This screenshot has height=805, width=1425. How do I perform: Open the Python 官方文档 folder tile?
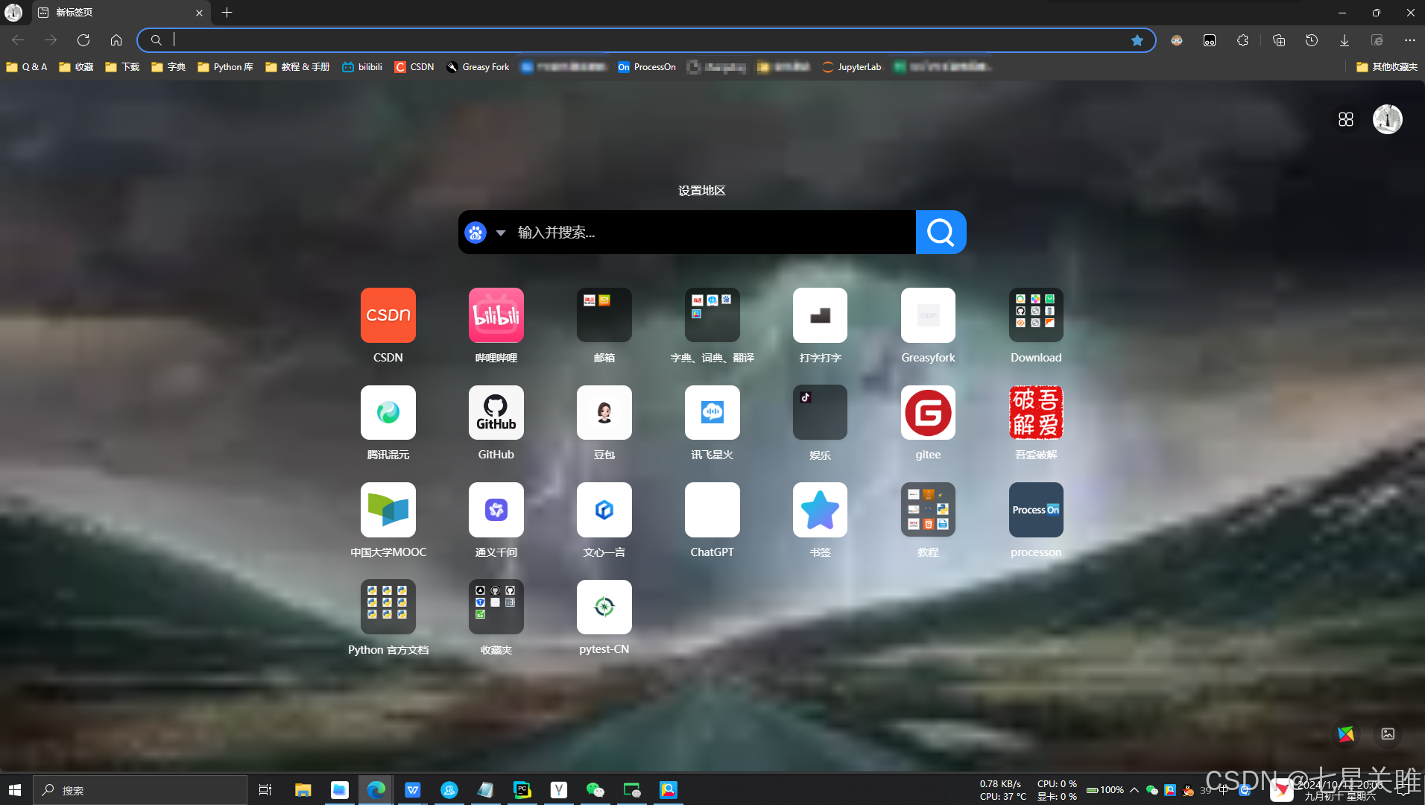388,607
